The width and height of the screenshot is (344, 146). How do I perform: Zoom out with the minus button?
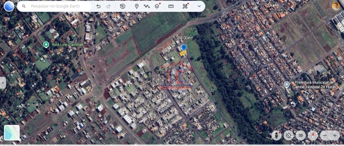pyautogui.click(x=325, y=135)
